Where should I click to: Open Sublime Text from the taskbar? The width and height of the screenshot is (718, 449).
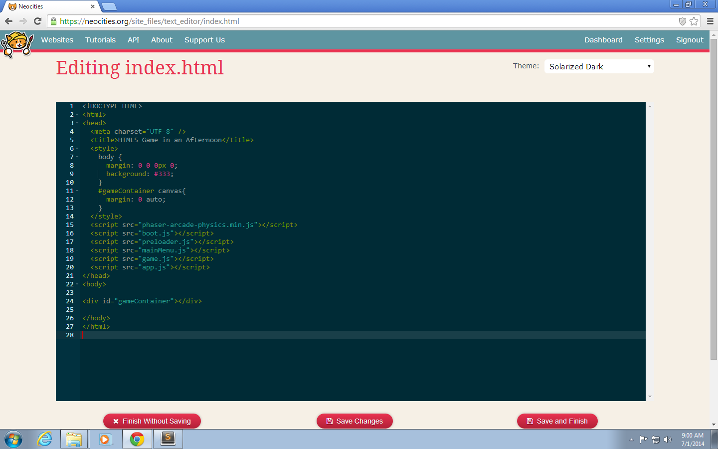pyautogui.click(x=168, y=439)
